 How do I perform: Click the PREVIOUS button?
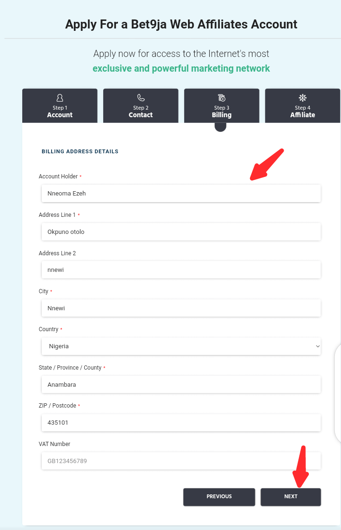(x=219, y=496)
